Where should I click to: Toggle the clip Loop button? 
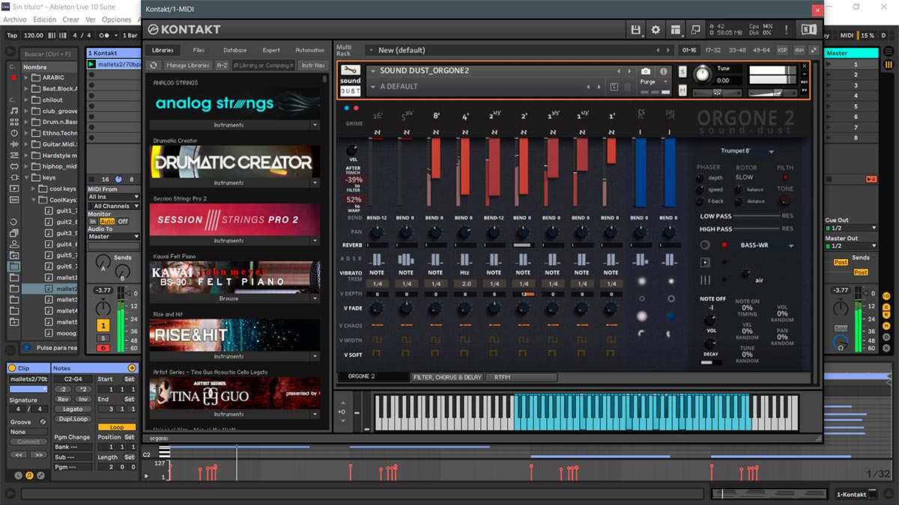point(117,427)
